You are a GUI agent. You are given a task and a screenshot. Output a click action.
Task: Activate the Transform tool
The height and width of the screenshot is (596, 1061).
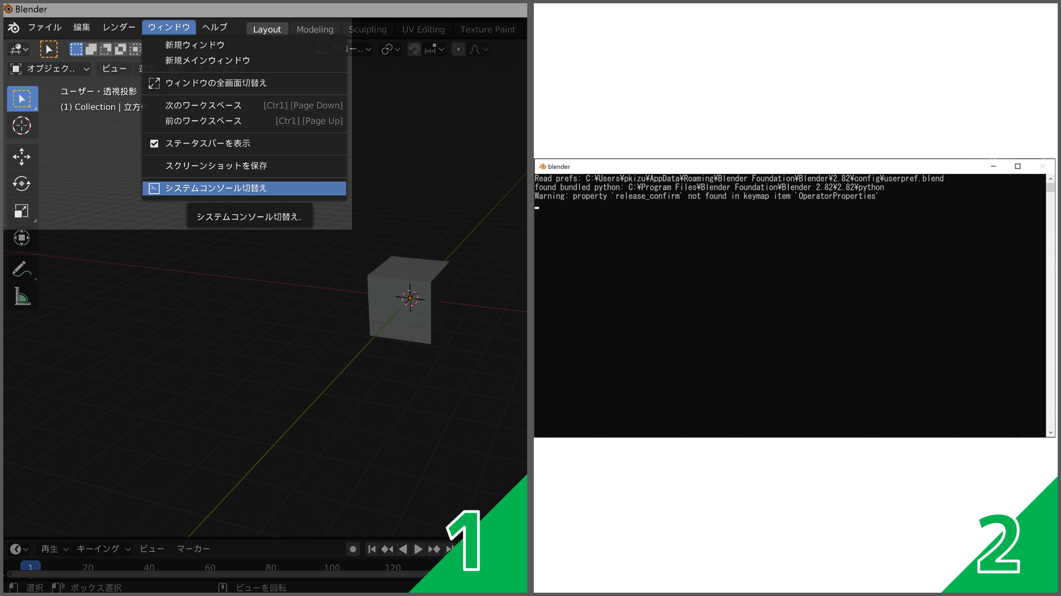point(22,238)
